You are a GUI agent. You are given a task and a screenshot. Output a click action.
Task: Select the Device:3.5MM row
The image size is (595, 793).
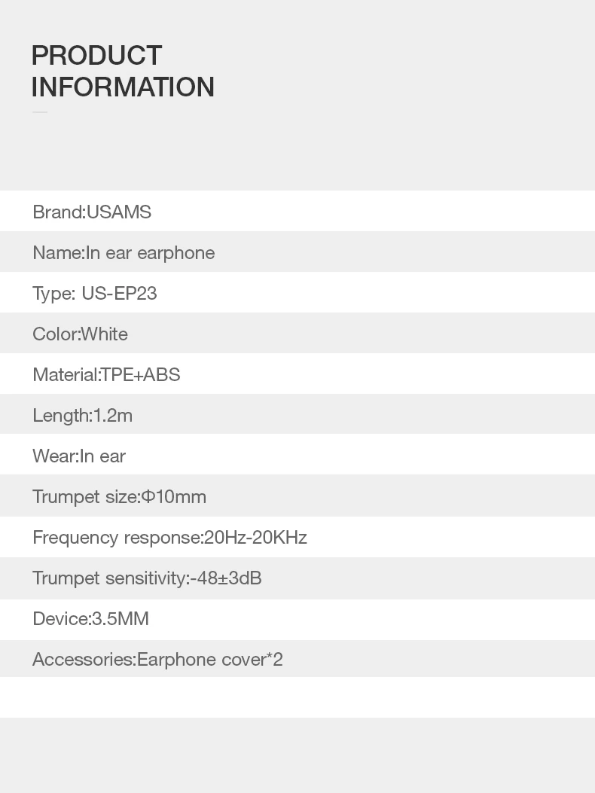tap(297, 620)
